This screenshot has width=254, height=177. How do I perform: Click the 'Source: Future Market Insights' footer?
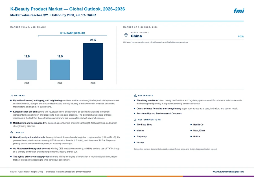pos(51,172)
